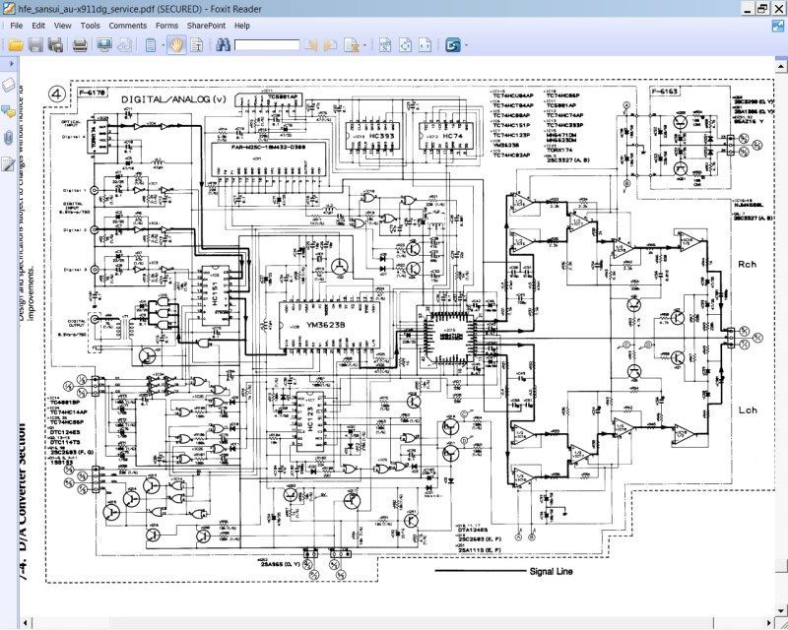Click the Fit Page icon

[x=405, y=45]
